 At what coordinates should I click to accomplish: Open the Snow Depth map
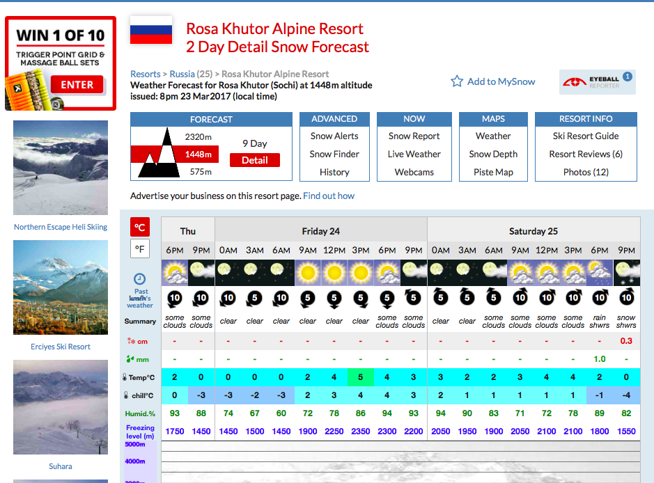493,155
